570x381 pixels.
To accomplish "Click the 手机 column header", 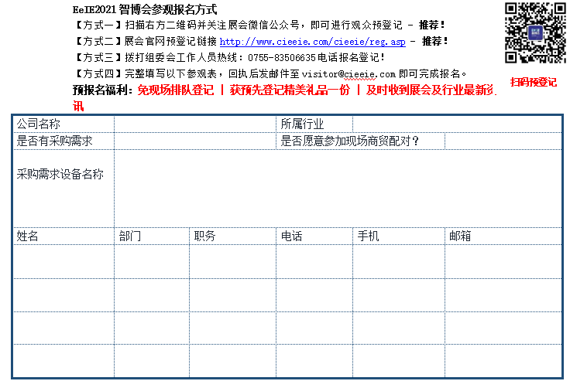I will pos(368,236).
